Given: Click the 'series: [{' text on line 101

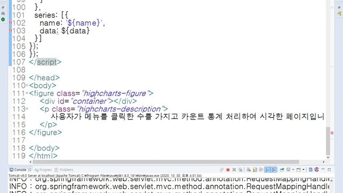Looking at the screenshot, I should [x=51, y=15].
